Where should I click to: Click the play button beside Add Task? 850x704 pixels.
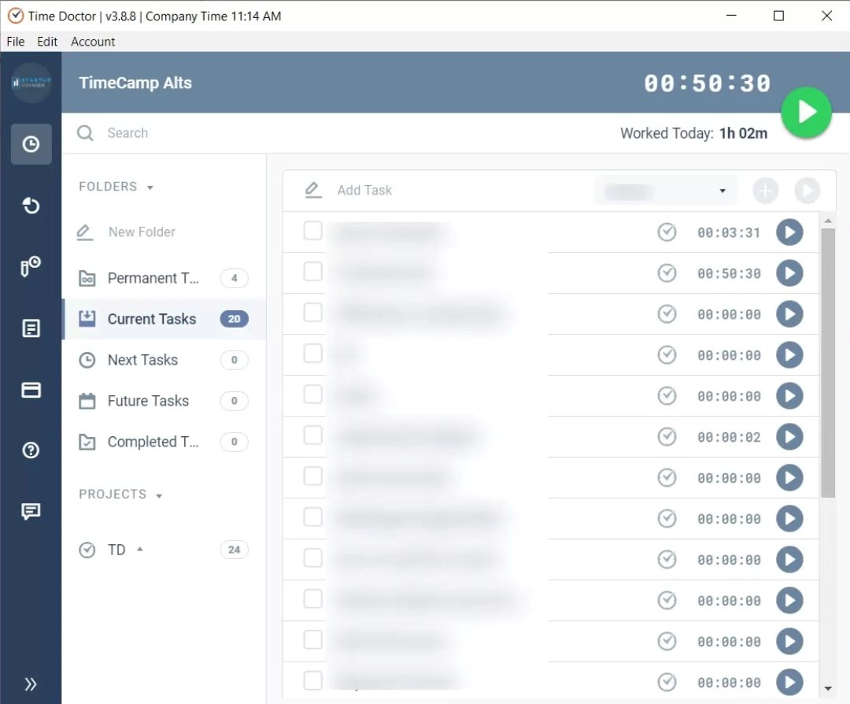coord(807,191)
